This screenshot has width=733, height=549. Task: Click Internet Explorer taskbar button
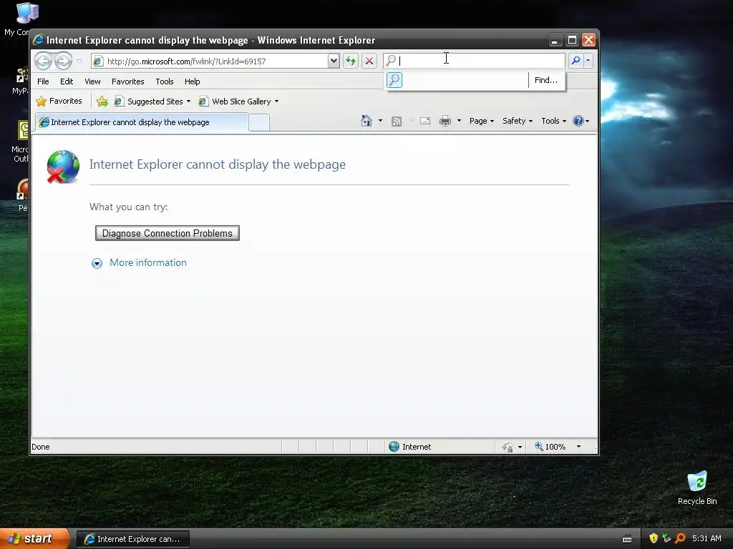132,539
